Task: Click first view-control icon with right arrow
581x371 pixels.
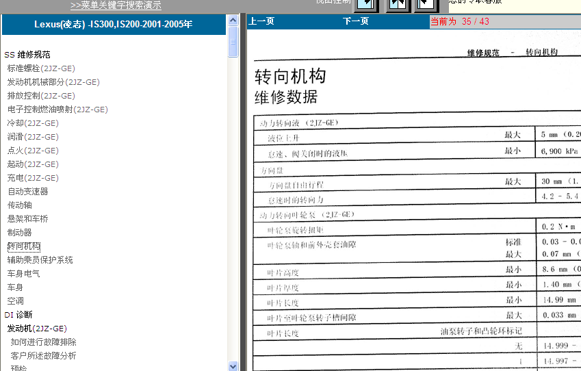Action: 366,5
